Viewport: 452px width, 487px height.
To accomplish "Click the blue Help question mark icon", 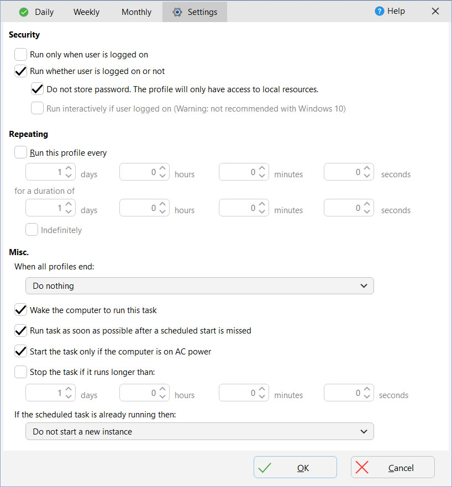I will click(x=379, y=11).
